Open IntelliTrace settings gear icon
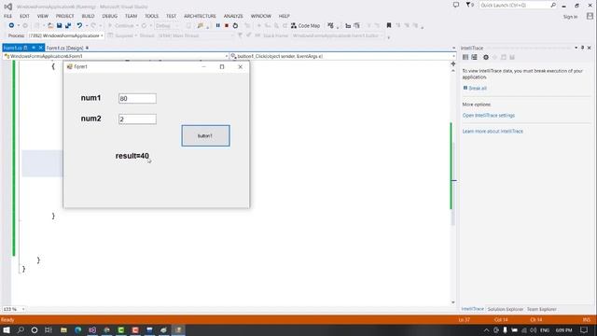The width and height of the screenshot is (597, 336). coord(486,57)
